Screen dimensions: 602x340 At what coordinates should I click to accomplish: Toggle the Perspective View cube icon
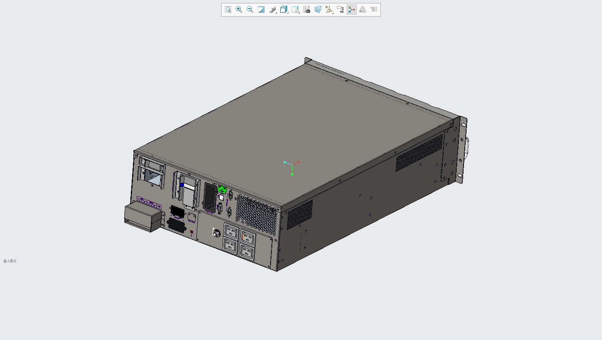pos(318,9)
